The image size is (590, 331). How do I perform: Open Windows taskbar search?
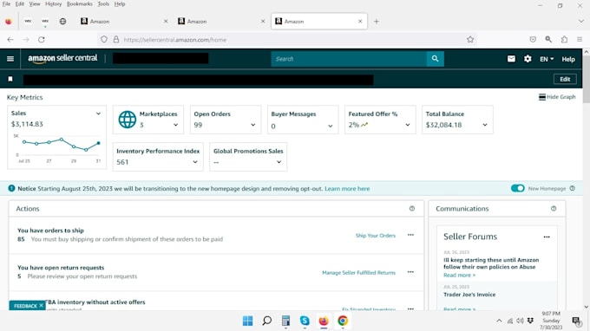click(266, 321)
